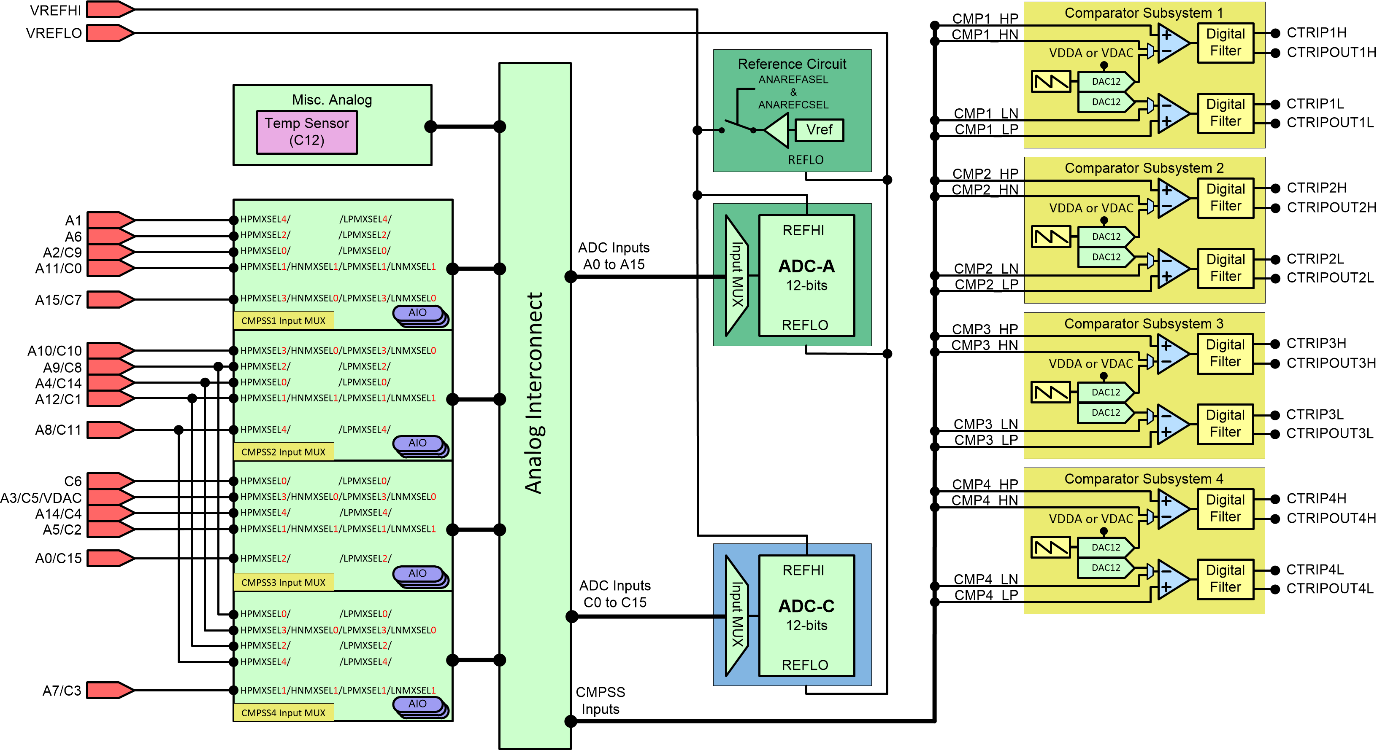Click the CMP2_LN signal label
Screen dimensions: 1377x750
[x=986, y=269]
